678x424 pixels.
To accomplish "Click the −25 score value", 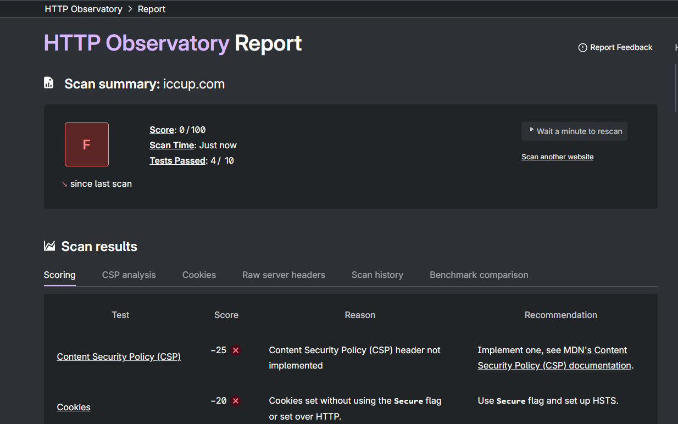I will pyautogui.click(x=219, y=350).
